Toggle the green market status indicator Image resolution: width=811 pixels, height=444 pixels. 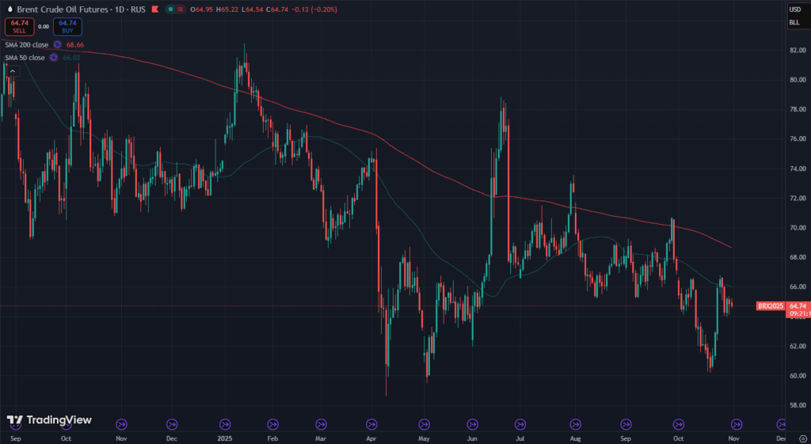pyautogui.click(x=169, y=8)
